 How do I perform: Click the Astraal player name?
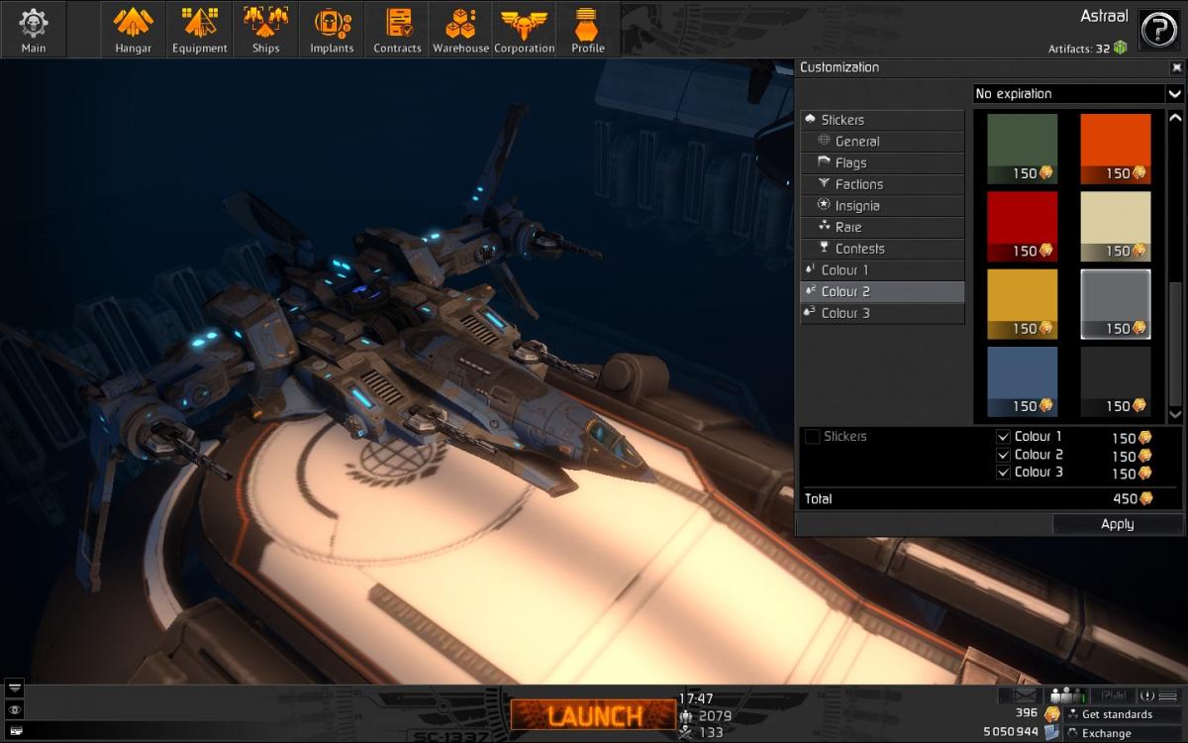(1105, 16)
